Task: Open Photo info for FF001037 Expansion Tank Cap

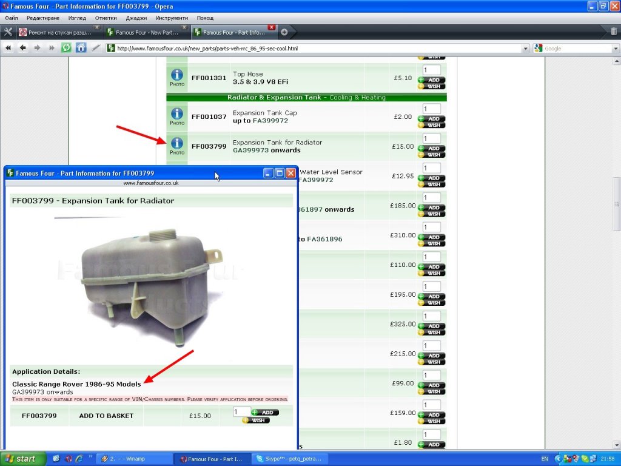Action: (177, 116)
